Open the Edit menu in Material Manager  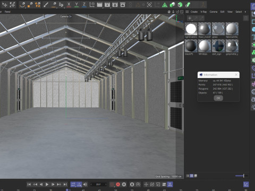(223, 12)
